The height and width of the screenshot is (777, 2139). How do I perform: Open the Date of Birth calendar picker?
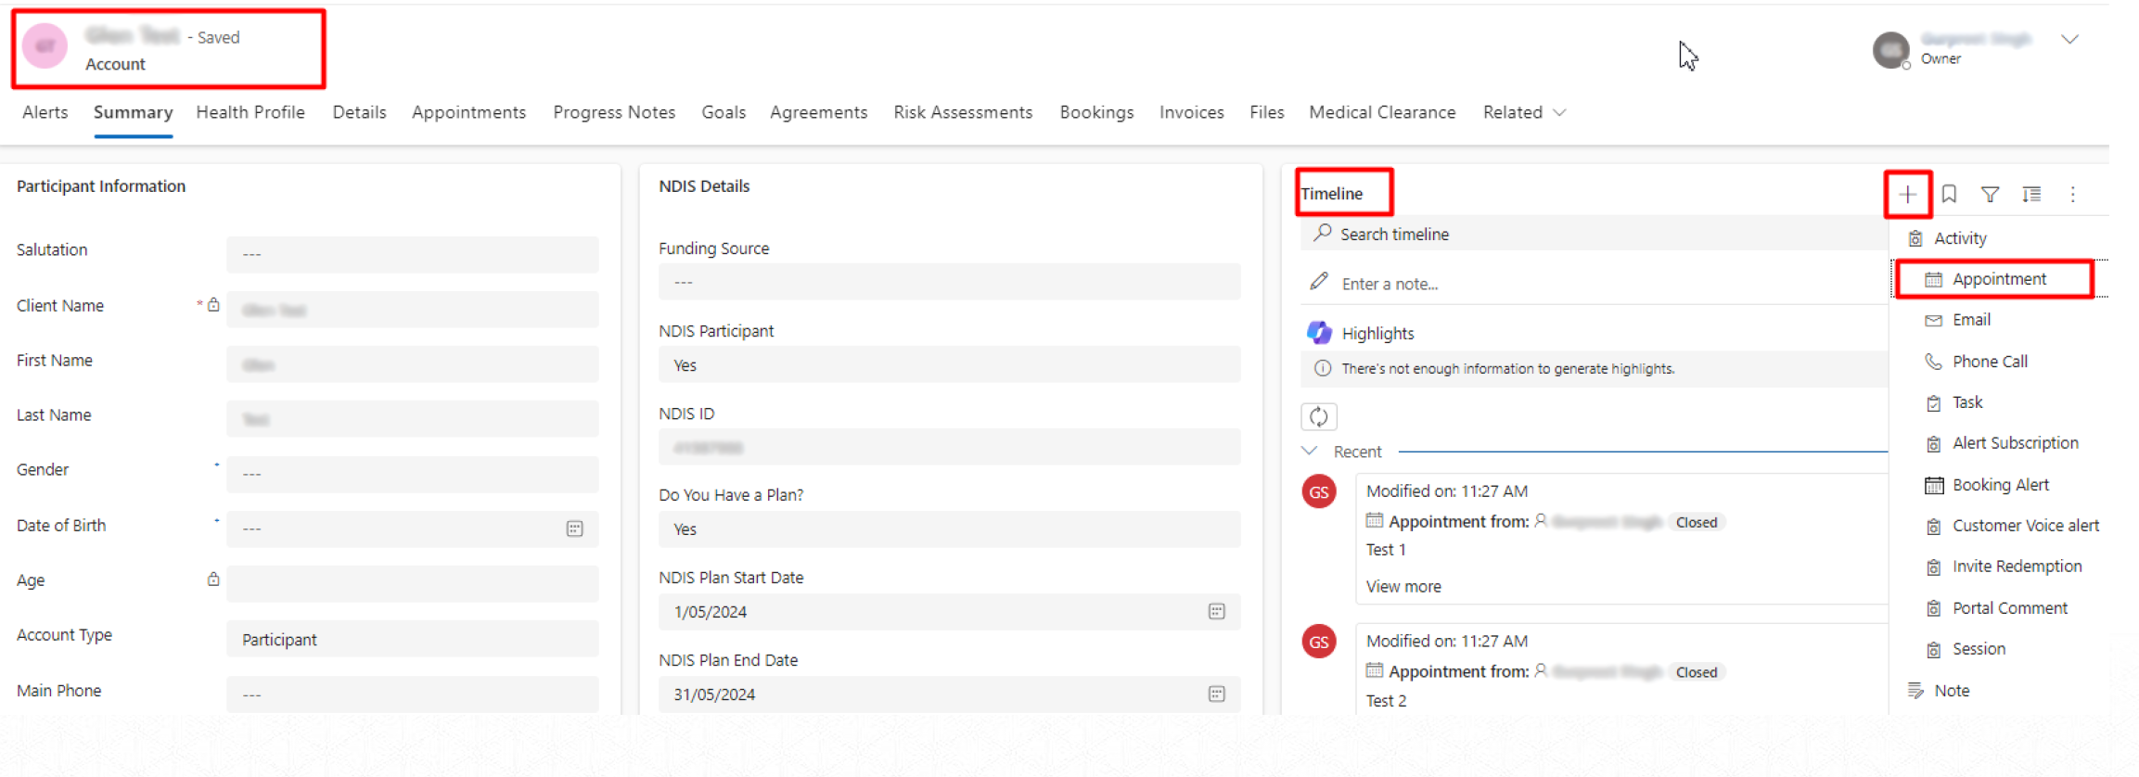(x=574, y=529)
